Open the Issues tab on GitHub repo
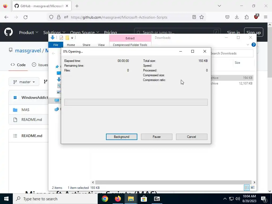Image resolution: width=272 pixels, height=204 pixels. pyautogui.click(x=40, y=65)
